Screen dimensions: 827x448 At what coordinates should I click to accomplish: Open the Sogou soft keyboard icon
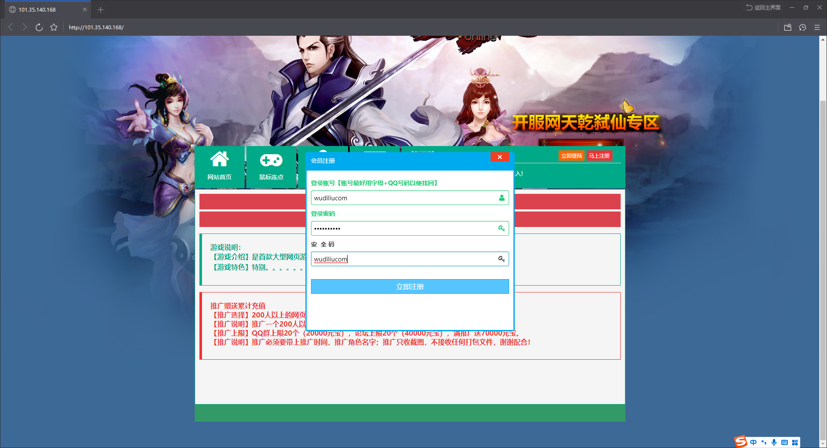tap(784, 442)
